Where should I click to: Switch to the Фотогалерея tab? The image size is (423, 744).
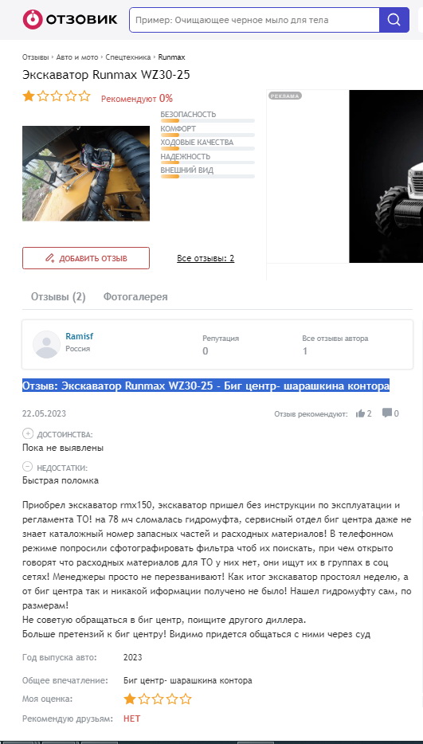pyautogui.click(x=135, y=297)
